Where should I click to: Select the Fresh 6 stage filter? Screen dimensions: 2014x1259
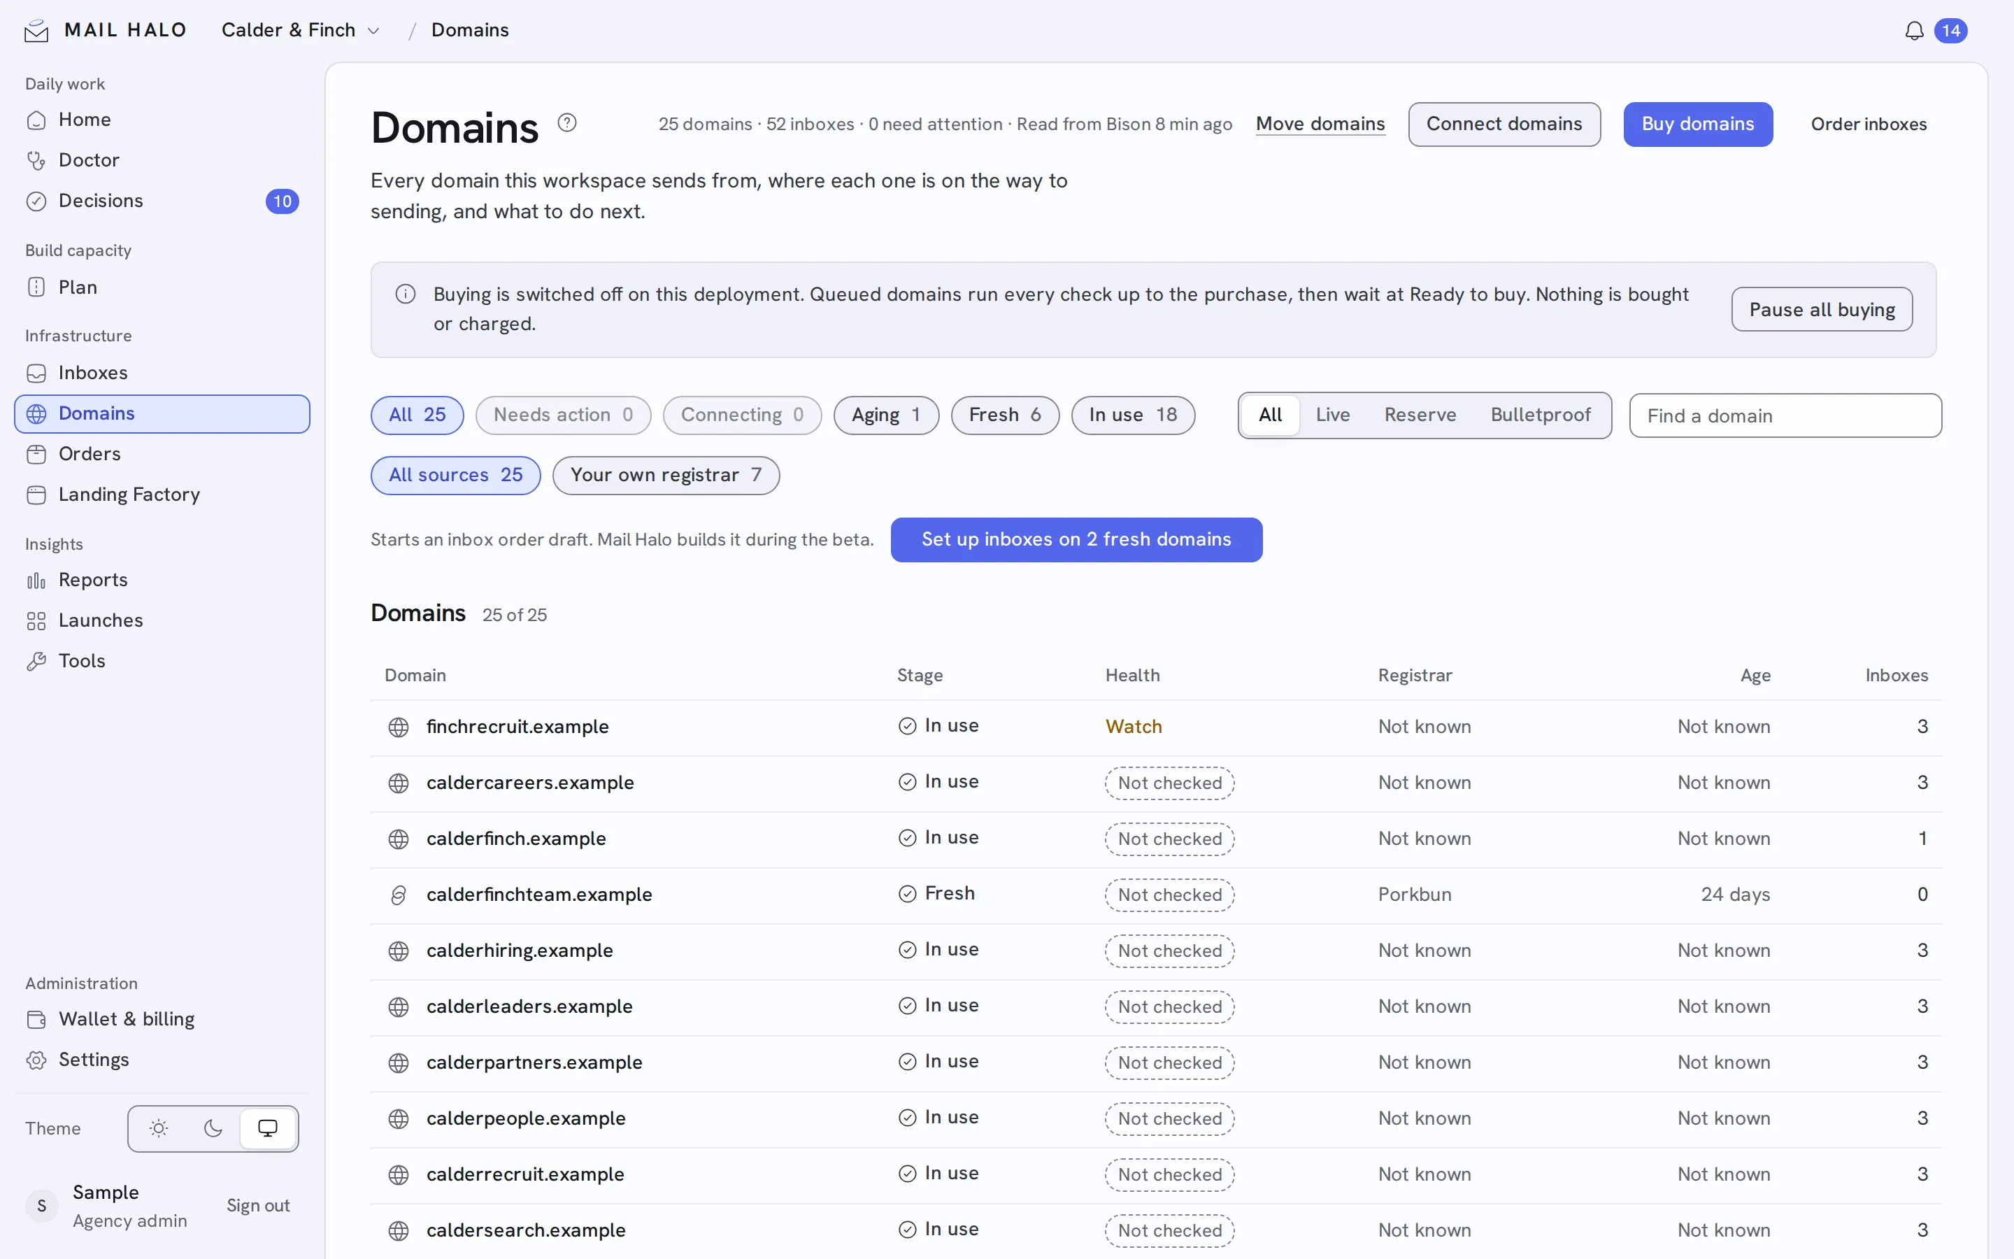[x=1004, y=415]
